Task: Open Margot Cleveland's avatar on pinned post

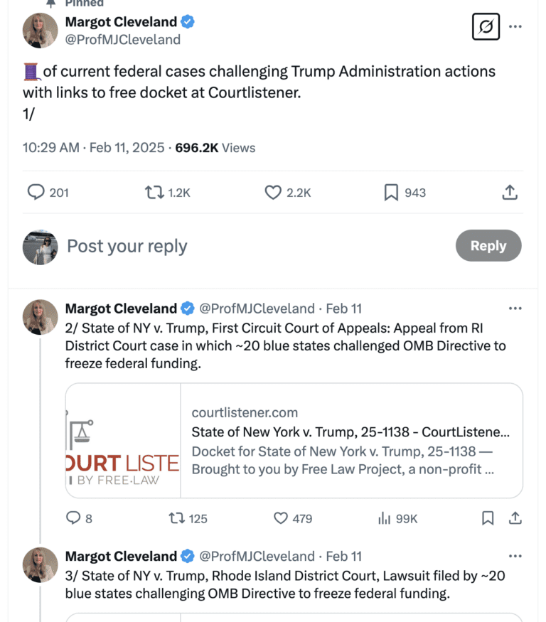Action: [40, 31]
